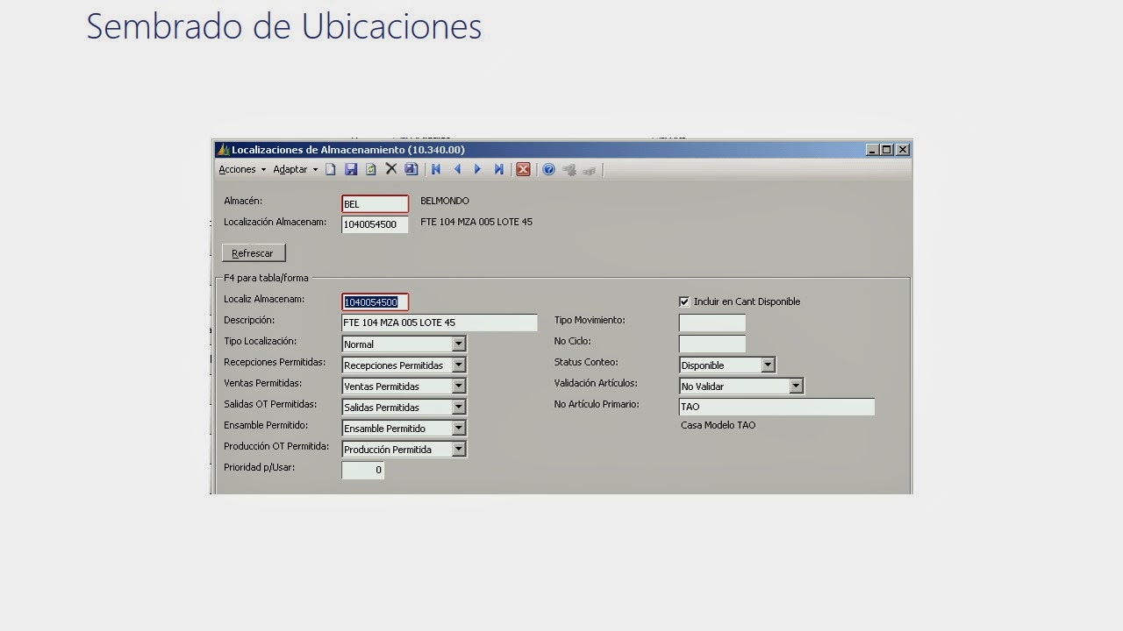Screen dimensions: 1123x631
Task: Jump to the last record
Action: point(498,169)
